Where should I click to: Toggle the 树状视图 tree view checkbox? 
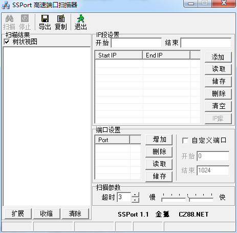(7, 42)
